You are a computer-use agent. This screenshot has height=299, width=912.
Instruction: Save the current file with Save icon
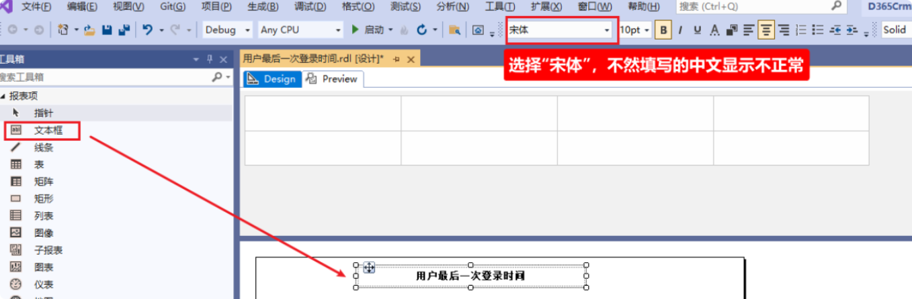click(106, 30)
